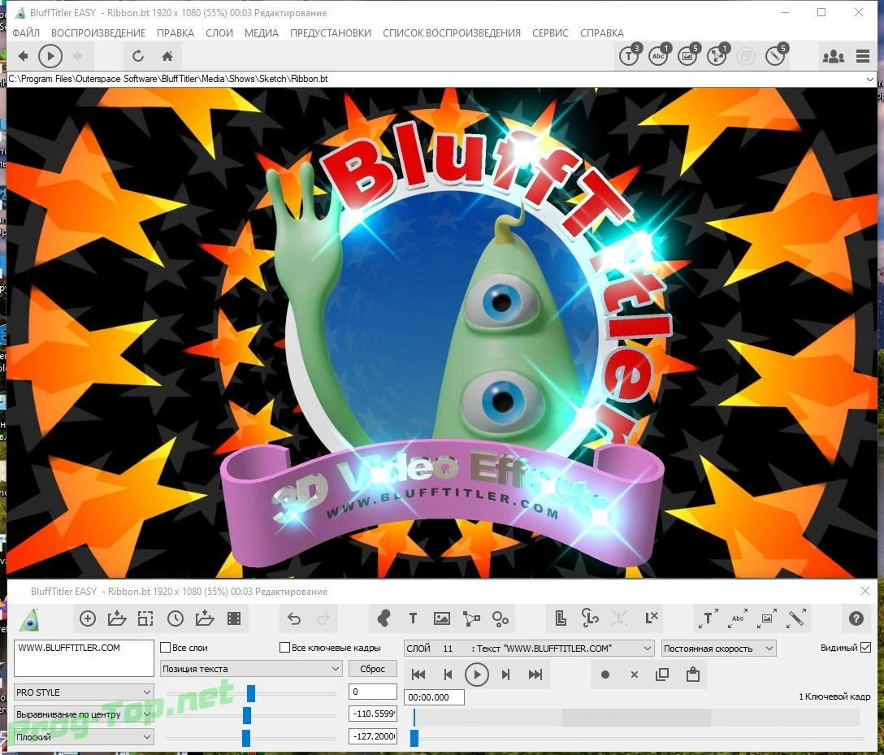
Task: Open the СЛОИ menu
Action: tap(219, 33)
